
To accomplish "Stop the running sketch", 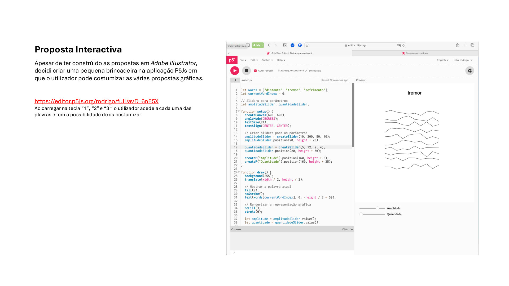I will (x=246, y=71).
